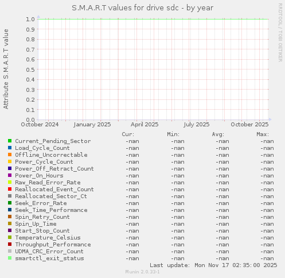Select the Seek_Time_Performance legend label
285x278 pixels.
[x=51, y=210]
